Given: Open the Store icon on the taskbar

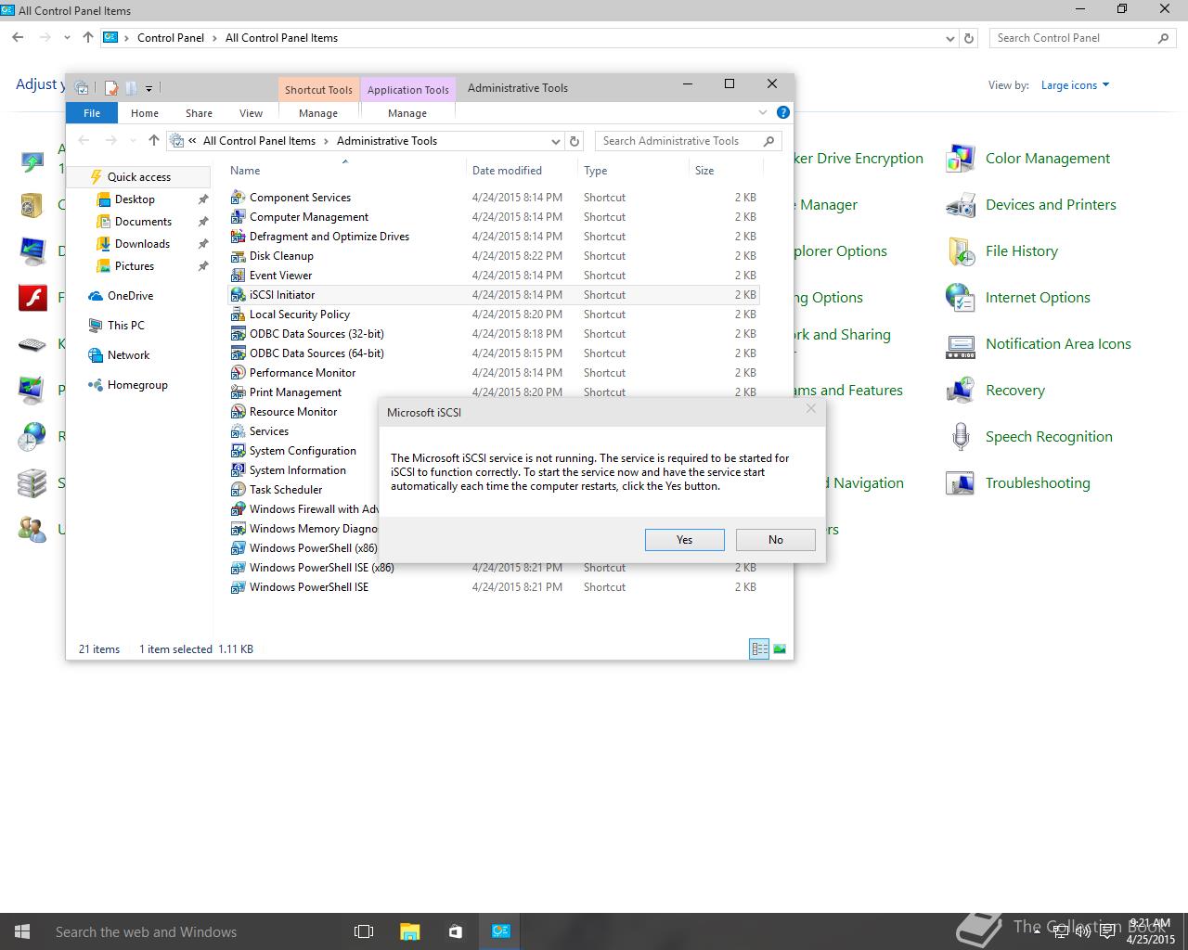Looking at the screenshot, I should tap(455, 931).
